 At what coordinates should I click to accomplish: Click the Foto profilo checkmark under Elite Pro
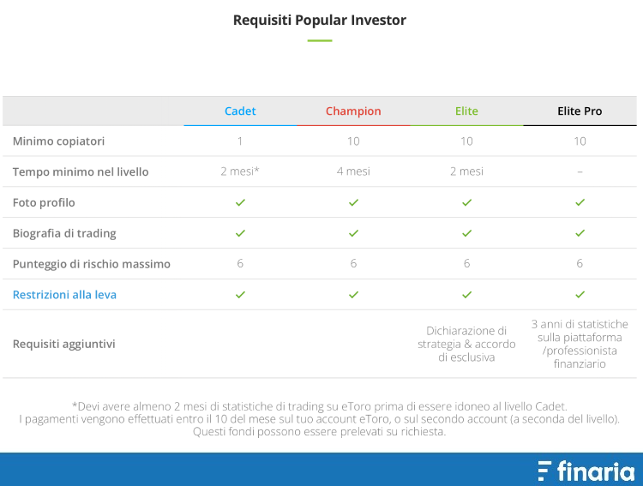coord(580,202)
